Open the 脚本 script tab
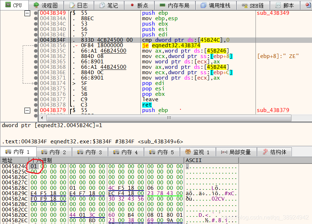The height and width of the screenshot is (224, 312). [x=285, y=5]
